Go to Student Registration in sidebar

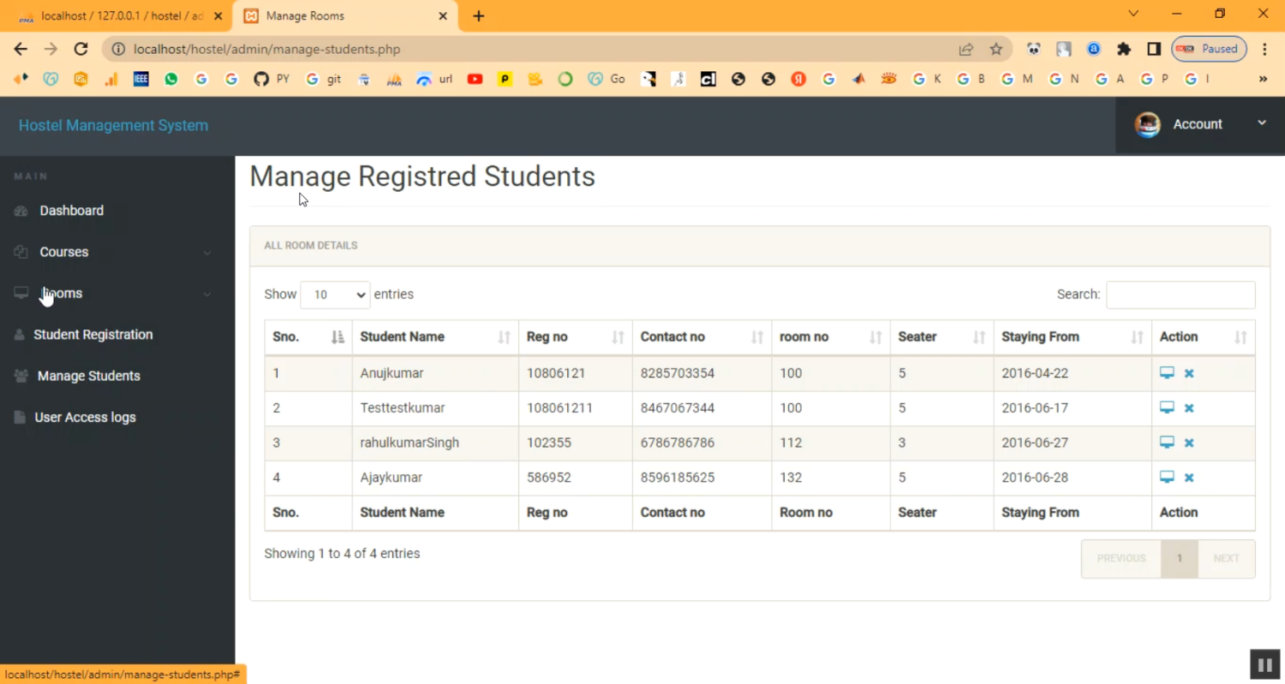pos(93,335)
